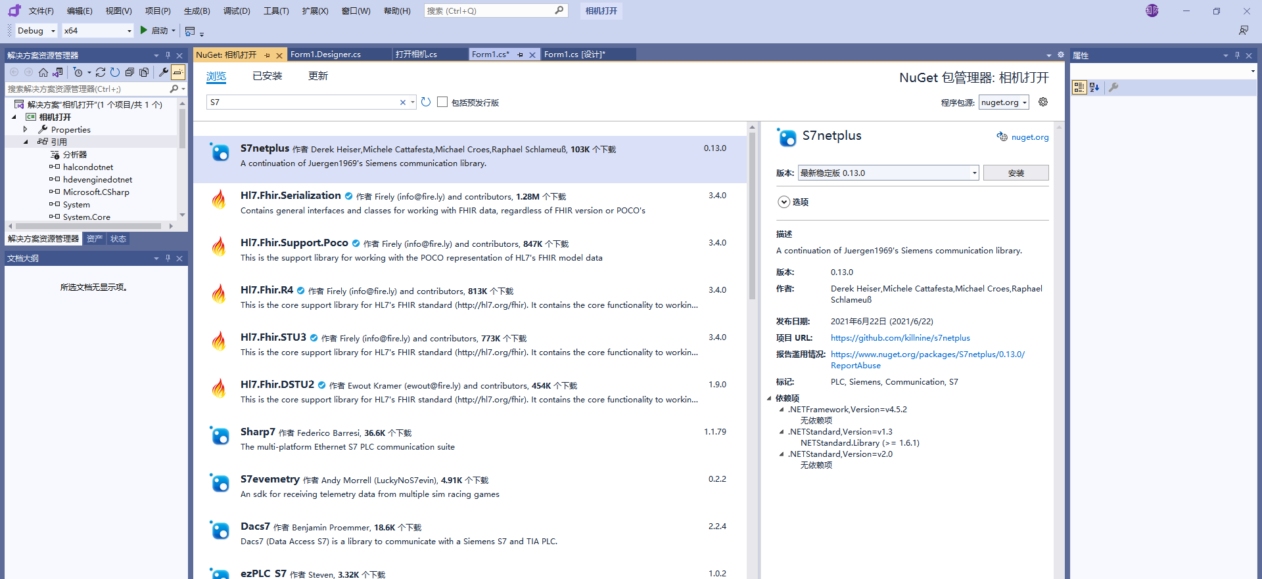Open the pending changes filter clock icon
The height and width of the screenshot is (579, 1262).
click(x=78, y=72)
